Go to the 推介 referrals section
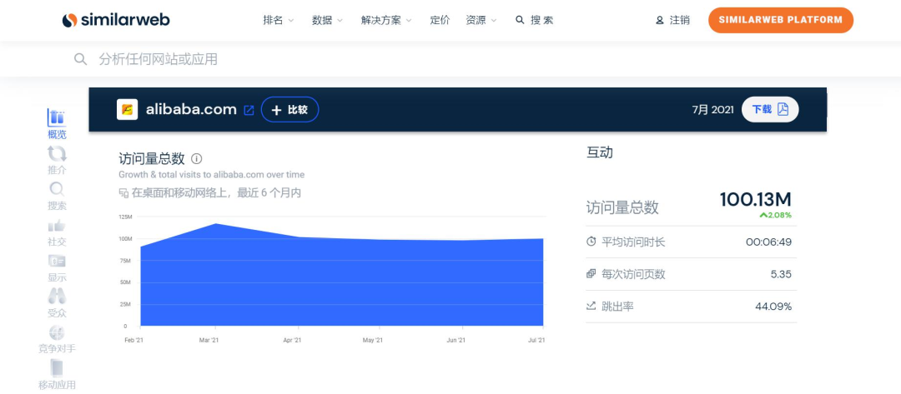The height and width of the screenshot is (394, 901). (x=57, y=159)
